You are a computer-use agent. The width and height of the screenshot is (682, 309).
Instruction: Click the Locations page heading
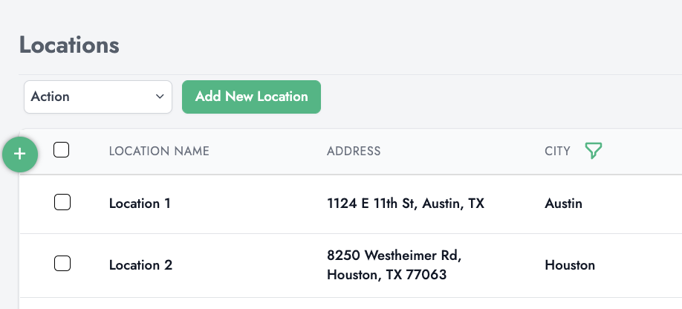[69, 45]
